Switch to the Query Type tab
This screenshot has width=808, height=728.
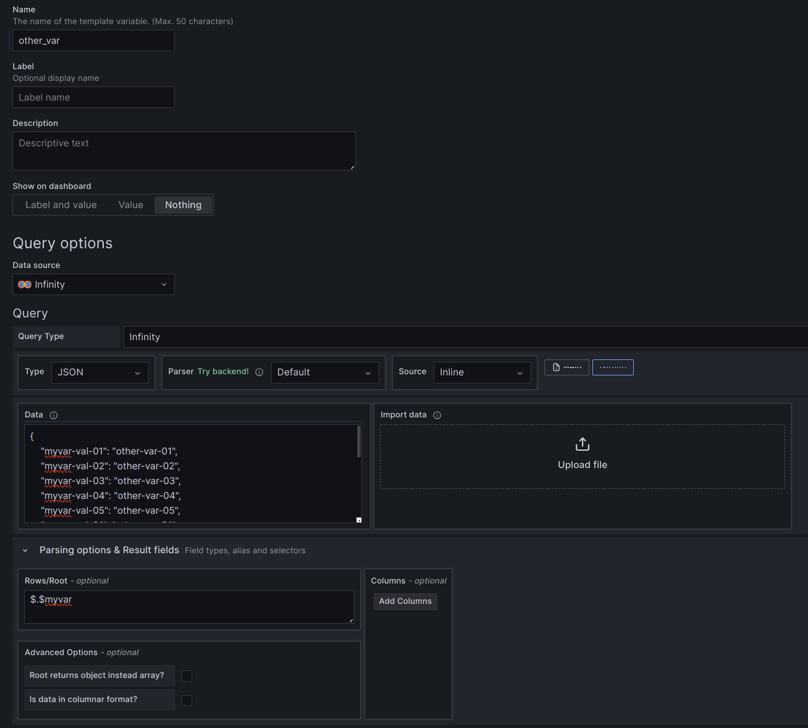click(x=41, y=336)
